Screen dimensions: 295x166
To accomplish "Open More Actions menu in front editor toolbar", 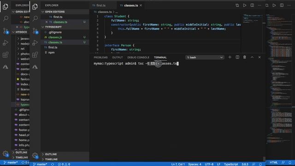I will pos(260,5).
